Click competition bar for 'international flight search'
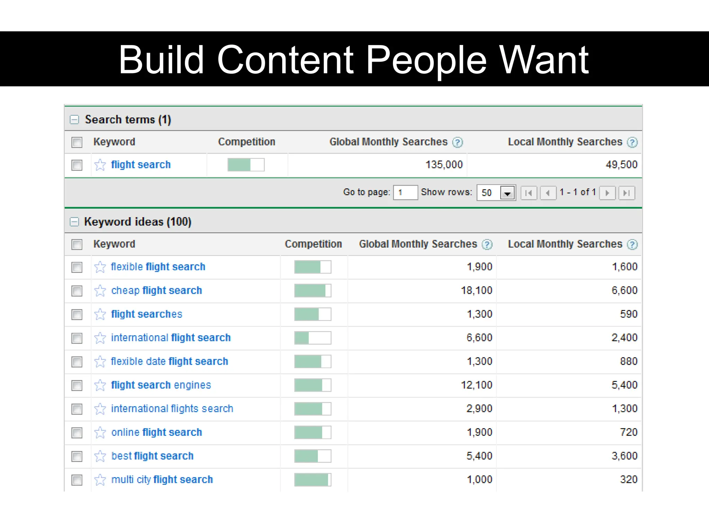The image size is (709, 532). [x=313, y=338]
